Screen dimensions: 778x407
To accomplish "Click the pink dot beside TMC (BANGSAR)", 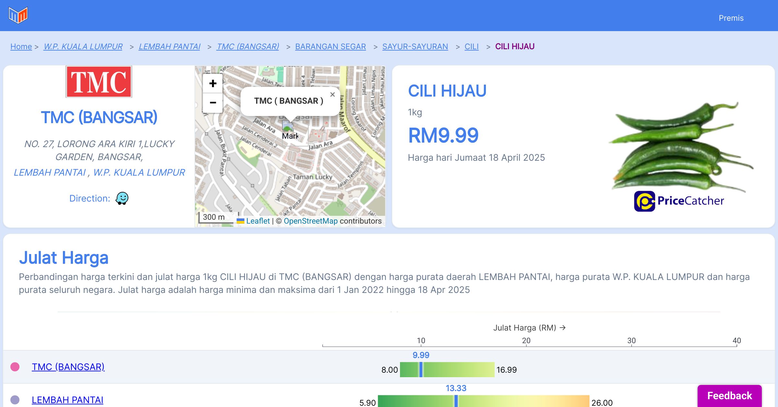I will [15, 367].
